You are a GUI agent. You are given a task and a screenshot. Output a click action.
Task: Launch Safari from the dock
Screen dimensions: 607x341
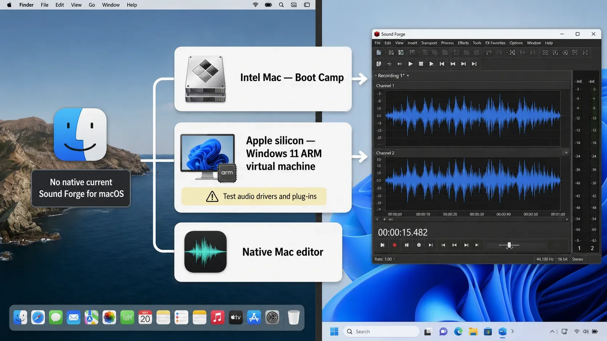[38, 317]
